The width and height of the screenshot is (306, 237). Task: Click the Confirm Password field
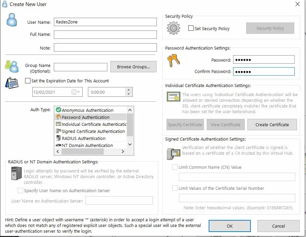point(264,71)
